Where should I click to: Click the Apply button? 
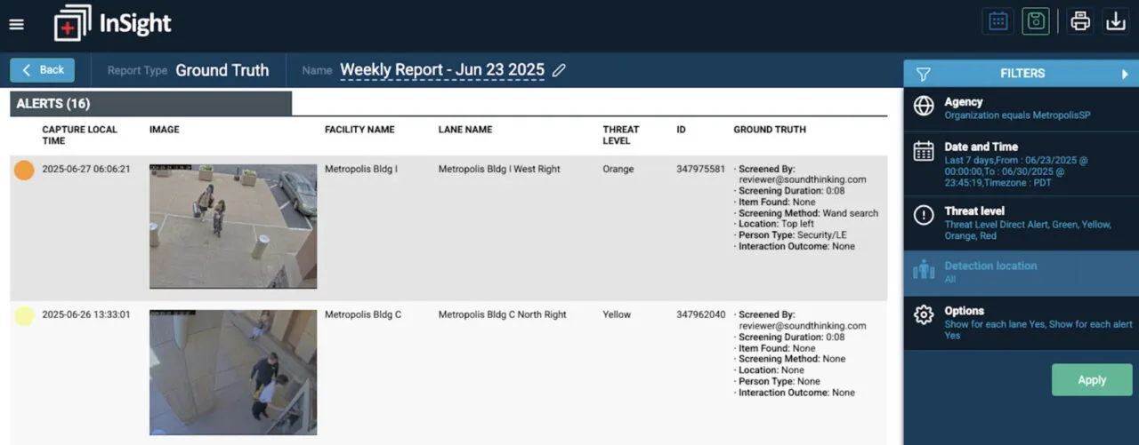coord(1091,379)
